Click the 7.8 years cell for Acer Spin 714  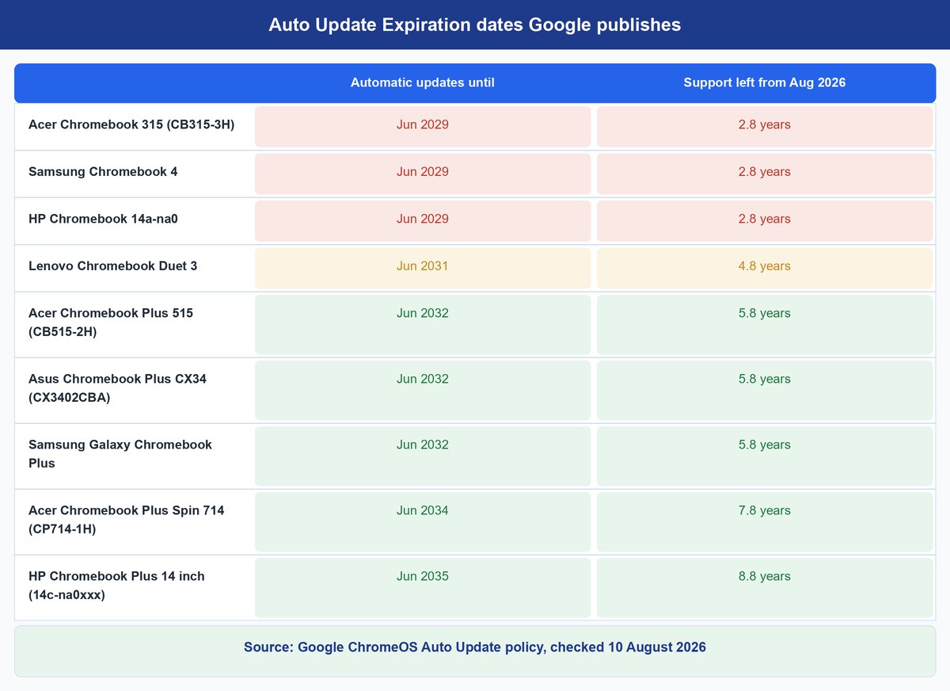click(x=765, y=521)
